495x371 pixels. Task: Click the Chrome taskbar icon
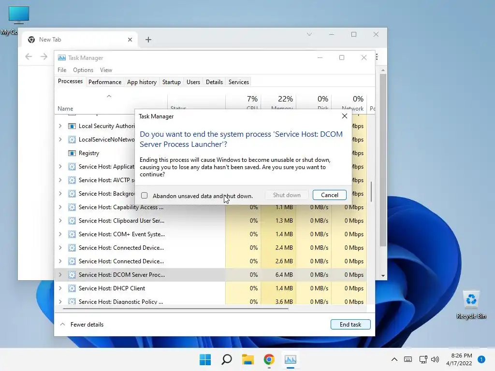[269, 359]
